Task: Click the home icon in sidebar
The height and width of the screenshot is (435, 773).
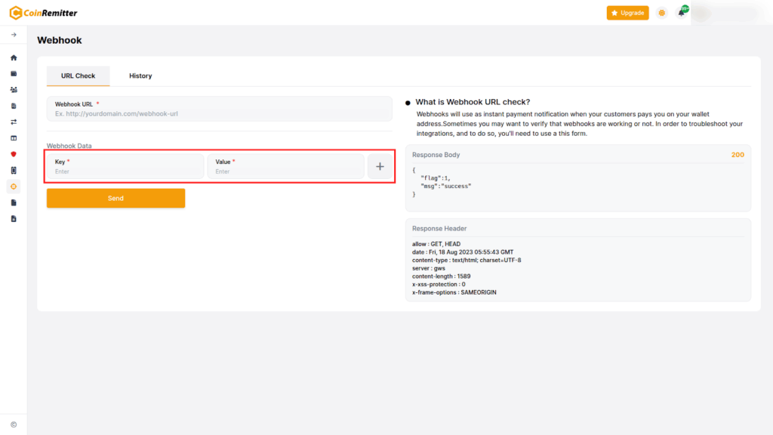Action: coord(14,57)
